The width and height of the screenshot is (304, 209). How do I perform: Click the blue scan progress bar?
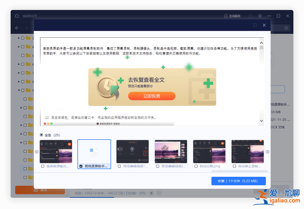92,197
